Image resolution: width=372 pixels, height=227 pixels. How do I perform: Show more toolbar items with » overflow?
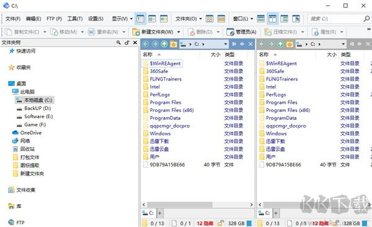coord(369,29)
